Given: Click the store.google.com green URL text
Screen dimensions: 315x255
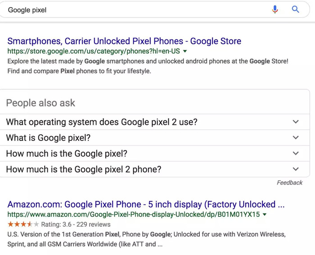Looking at the screenshot, I should click(94, 51).
